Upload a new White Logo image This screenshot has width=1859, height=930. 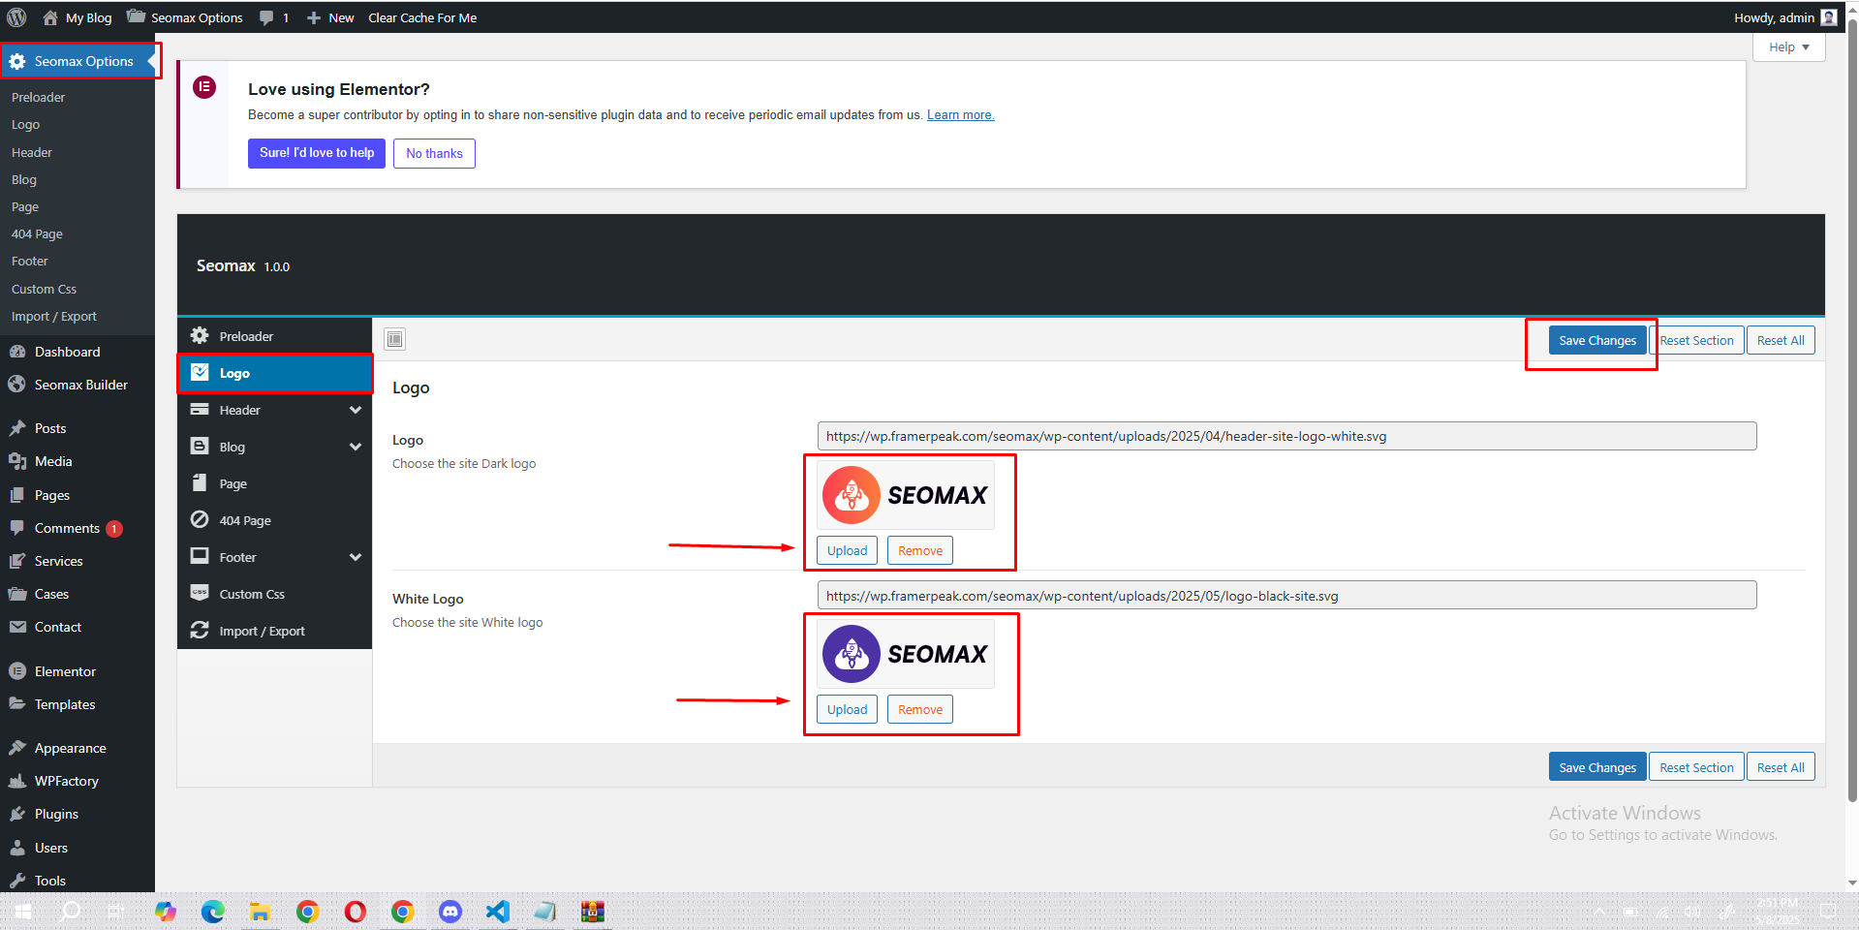847,709
